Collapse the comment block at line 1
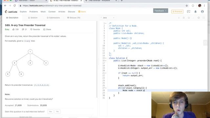Image resolution: width=210 pixels, height=118 pixels. 106,23
